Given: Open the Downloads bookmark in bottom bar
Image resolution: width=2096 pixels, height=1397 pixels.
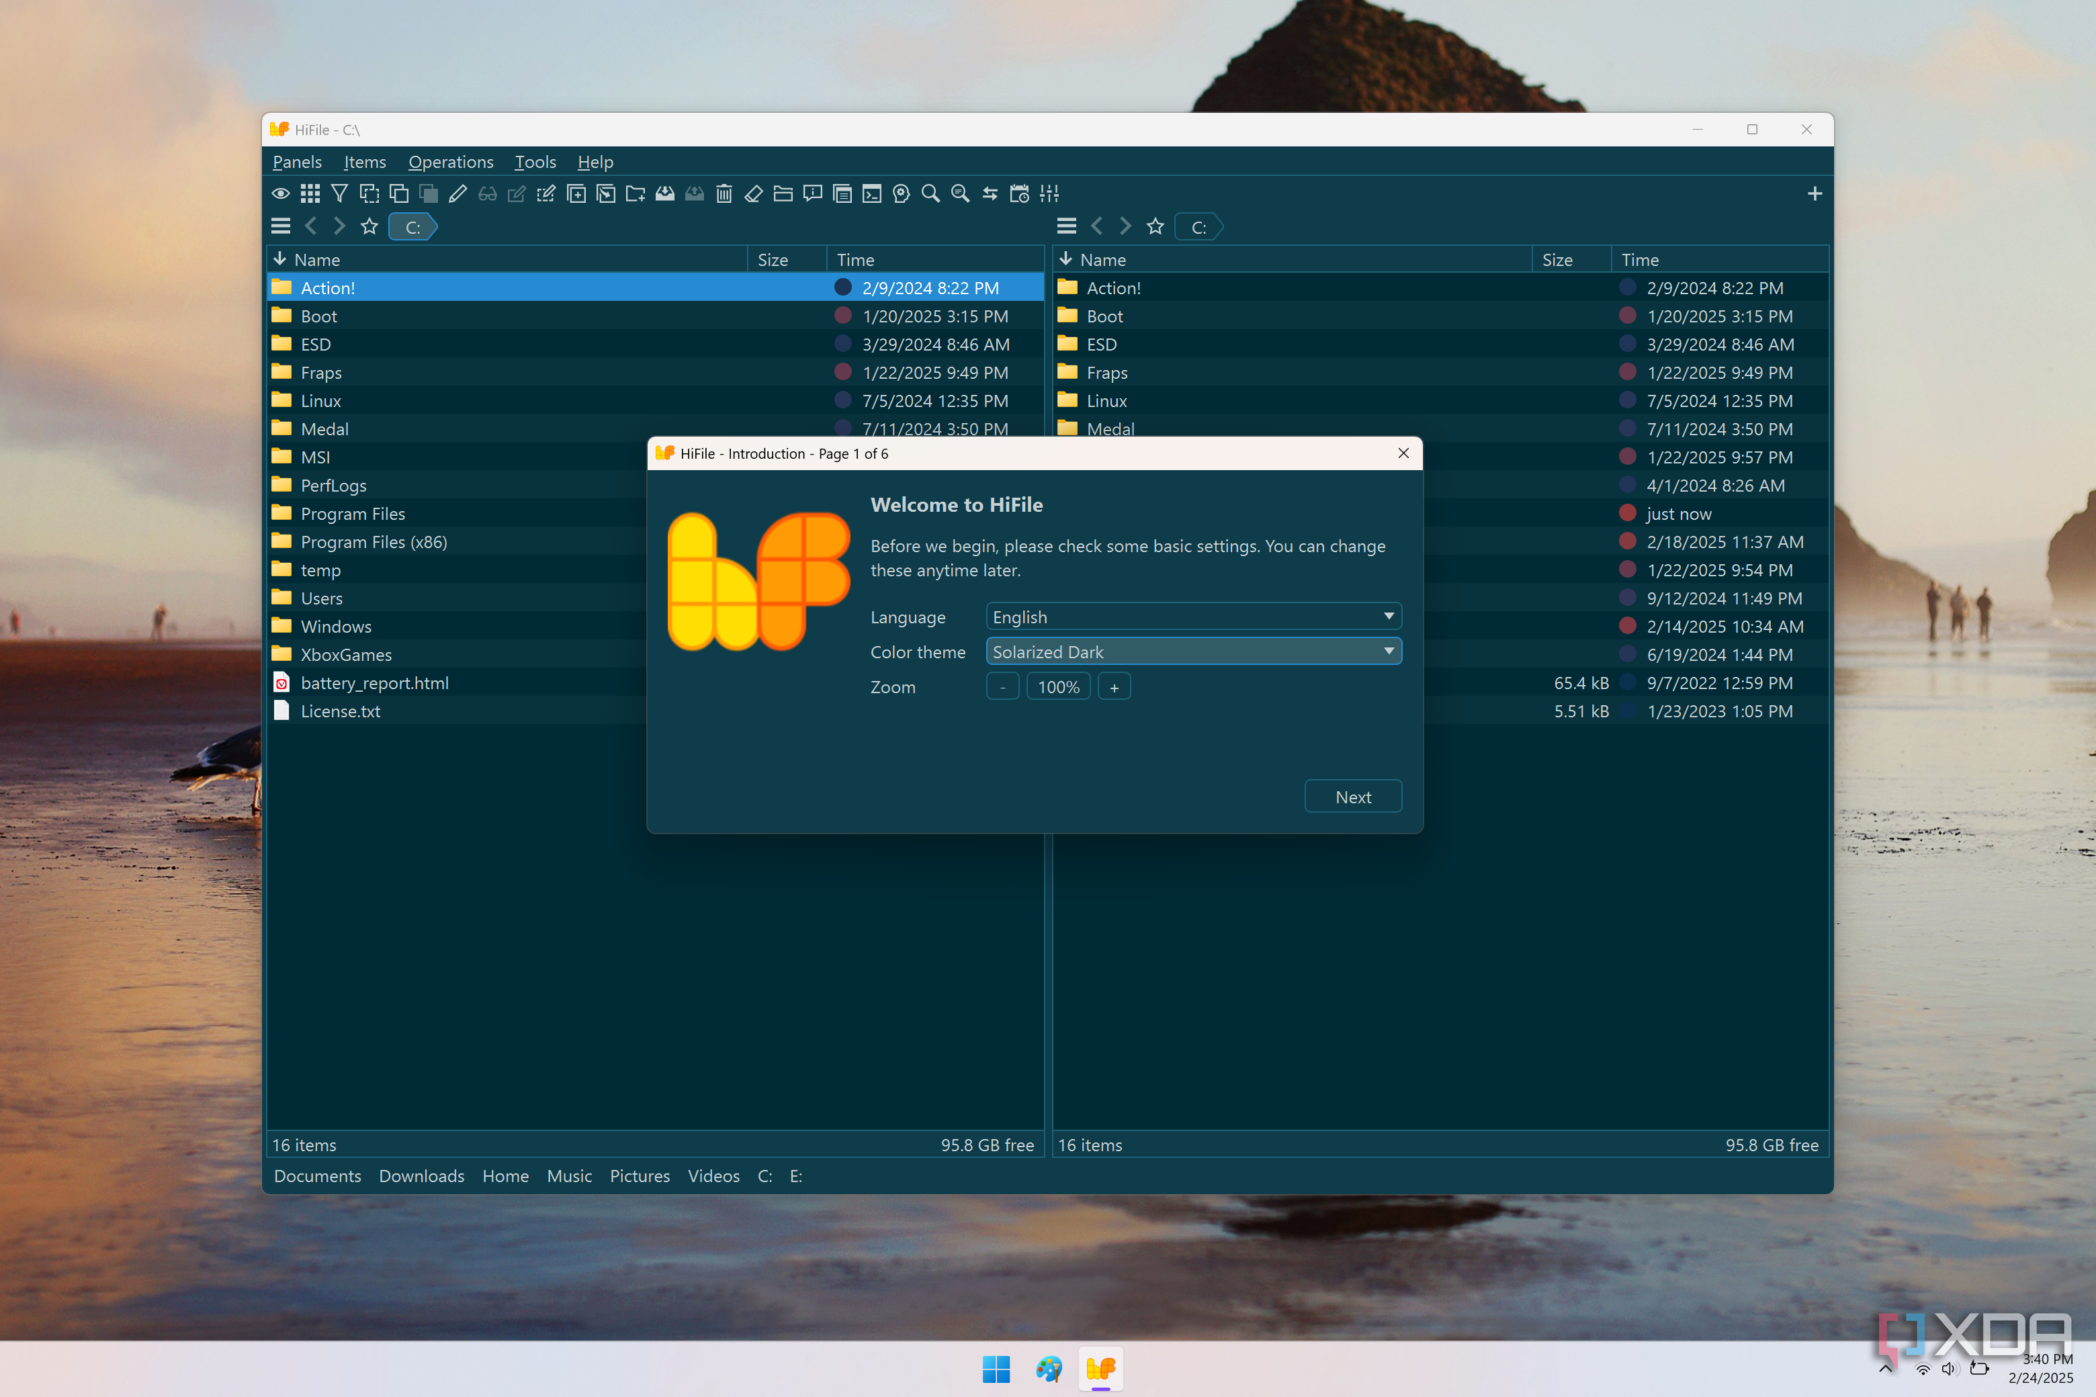Looking at the screenshot, I should click(421, 1175).
